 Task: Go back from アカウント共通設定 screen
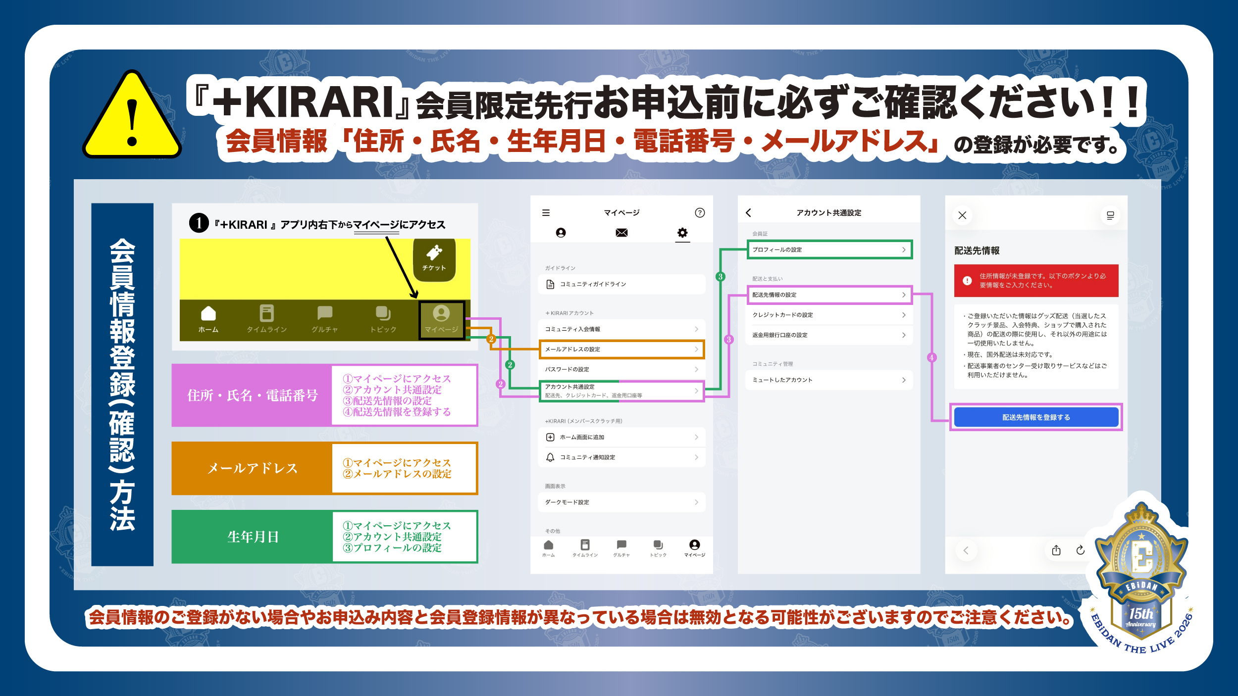pos(748,213)
